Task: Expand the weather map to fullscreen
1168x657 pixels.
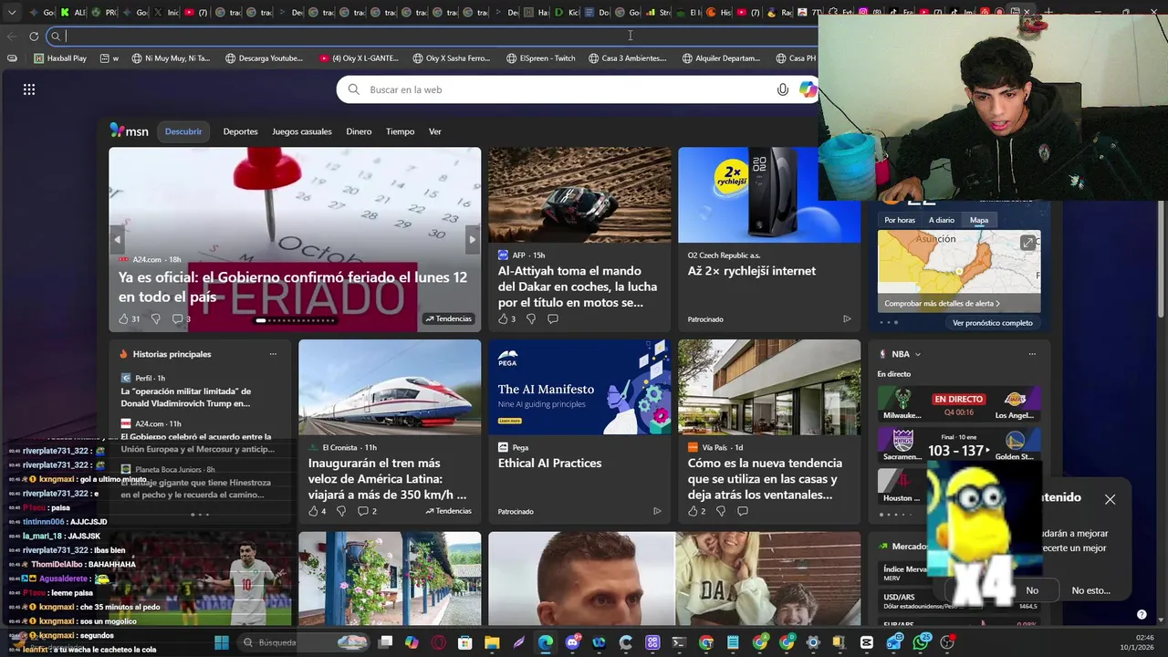Action: 1028,243
